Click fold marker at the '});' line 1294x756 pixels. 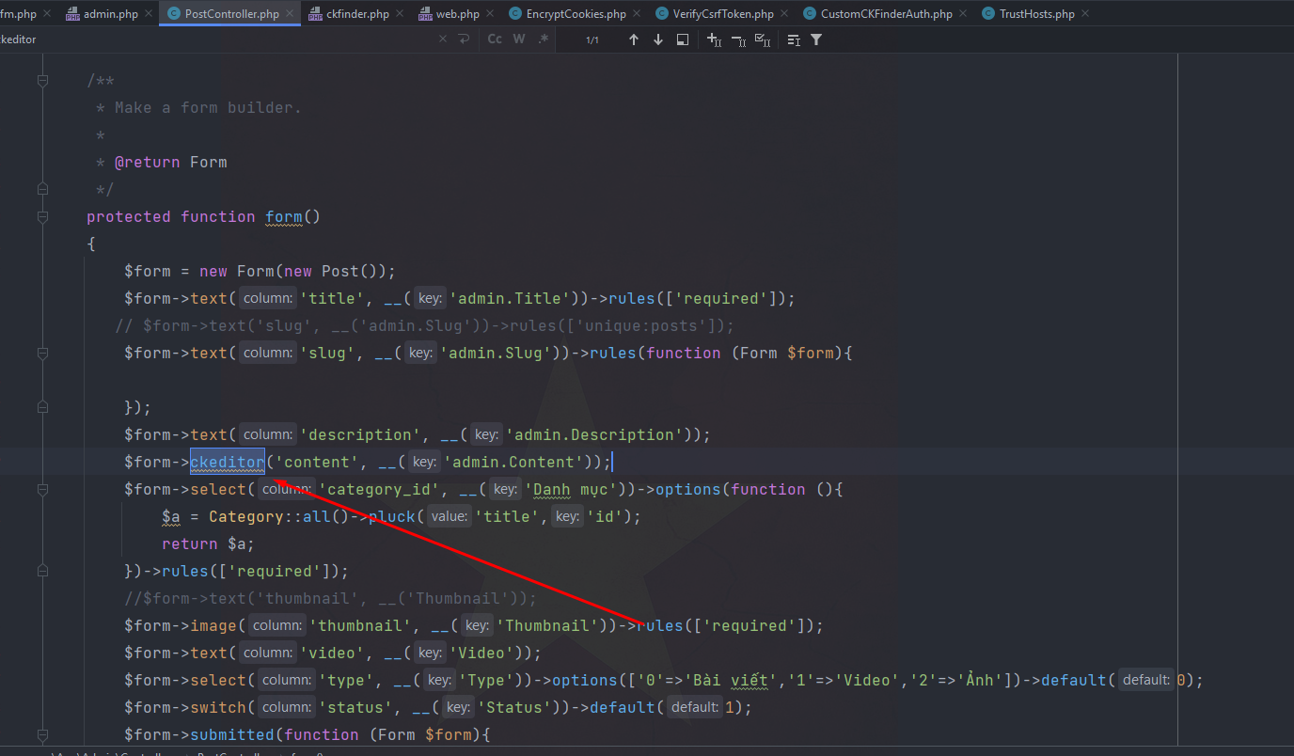coord(42,407)
